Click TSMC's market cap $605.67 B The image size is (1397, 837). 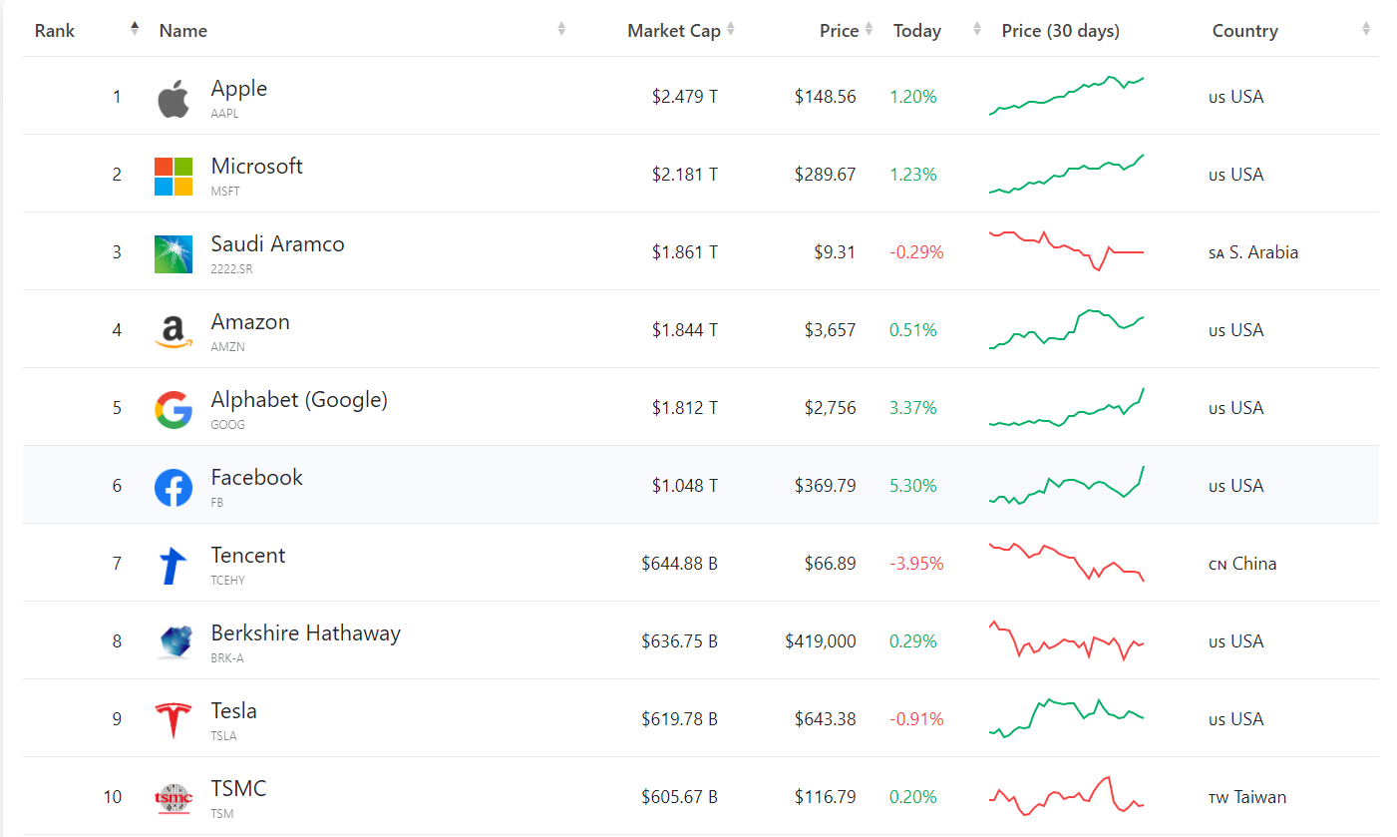680,797
